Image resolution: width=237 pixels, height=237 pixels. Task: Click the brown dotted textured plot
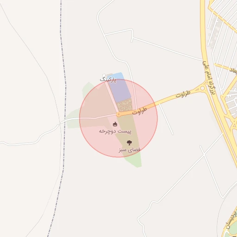click(125, 106)
